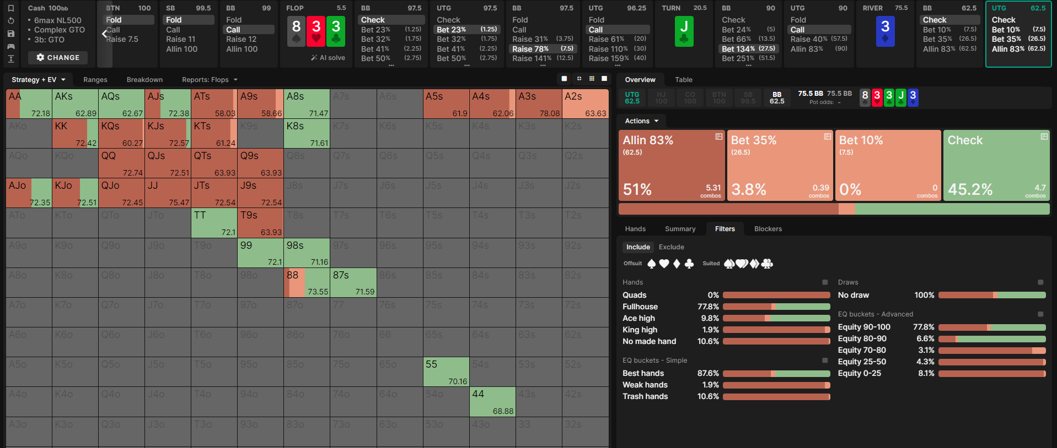This screenshot has height=448, width=1057.
Task: Open the Ranges tab
Action: pyautogui.click(x=95, y=80)
